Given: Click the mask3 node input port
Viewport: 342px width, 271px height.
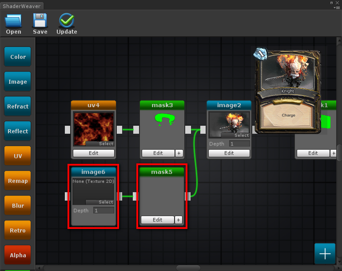Looking at the screenshot, I should point(136,130).
